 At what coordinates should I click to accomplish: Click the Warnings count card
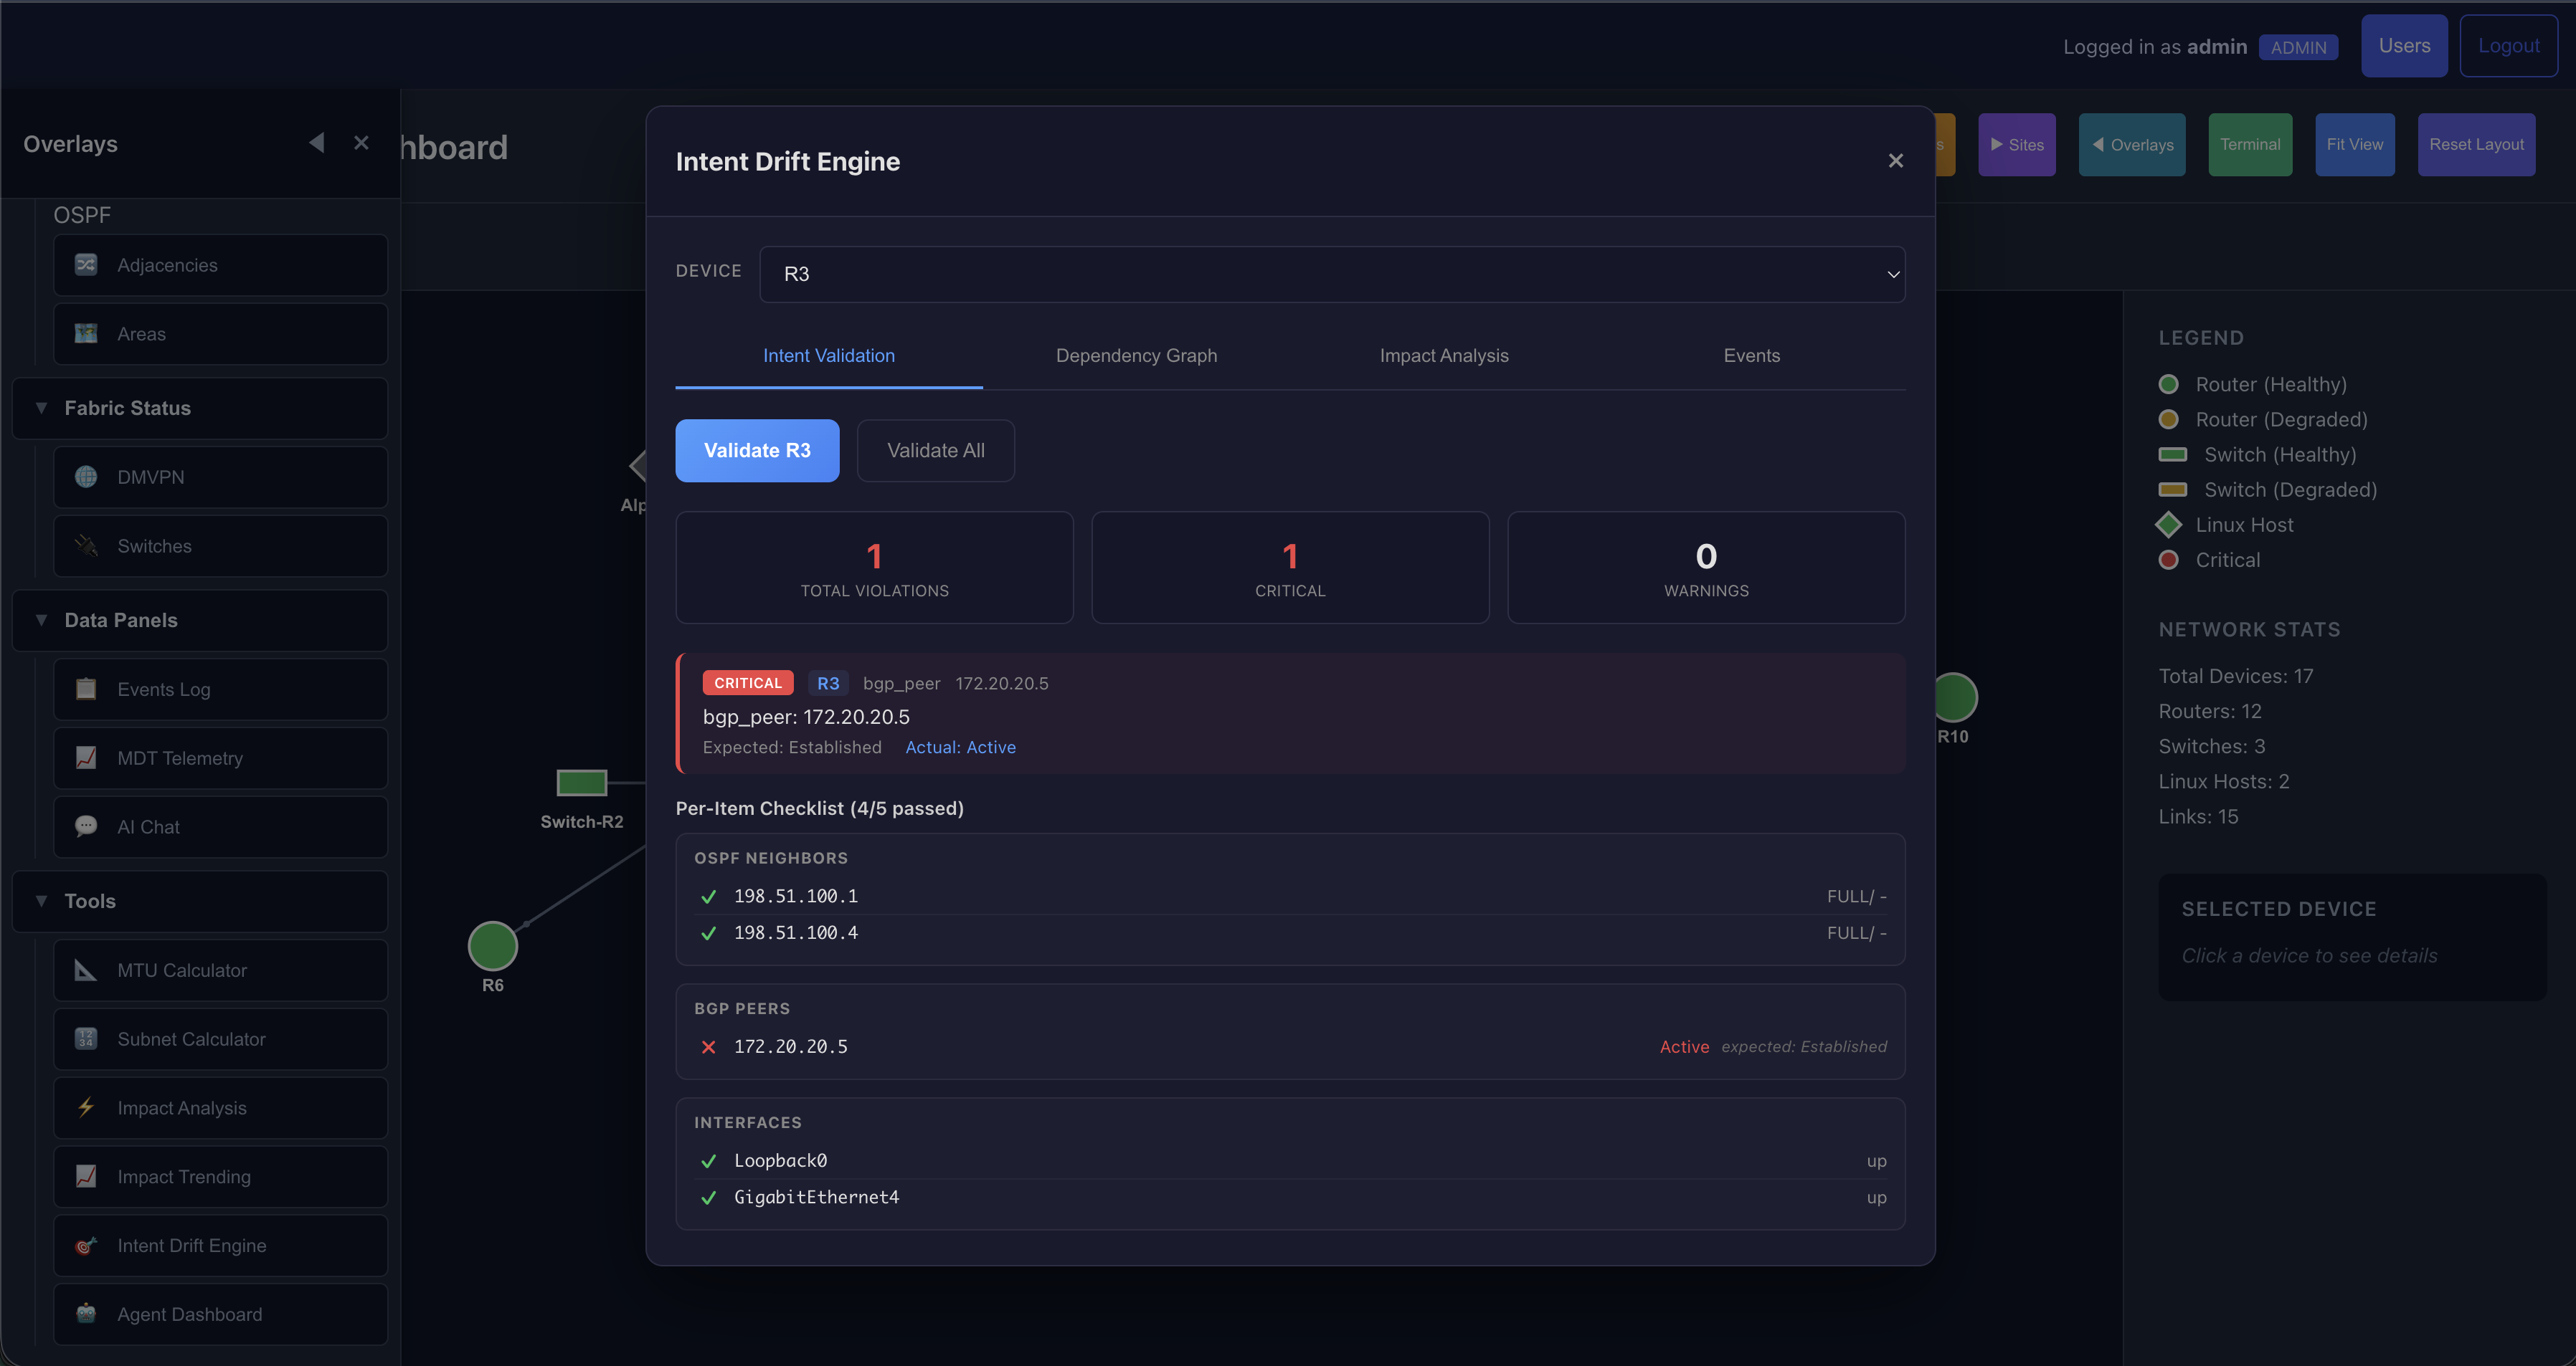[1706, 568]
